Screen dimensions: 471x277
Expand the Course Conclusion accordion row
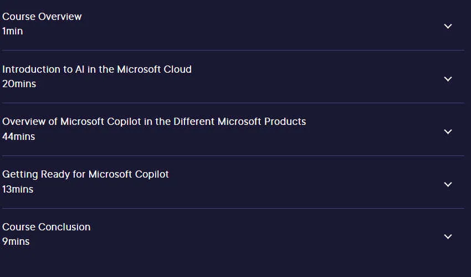click(233, 235)
